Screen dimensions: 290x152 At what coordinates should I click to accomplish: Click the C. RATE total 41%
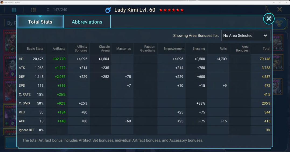point(267,94)
